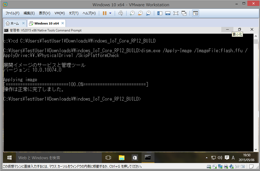The width and height of the screenshot is (260, 171).
Task: Click the Windows Start button
Action: point(10,158)
